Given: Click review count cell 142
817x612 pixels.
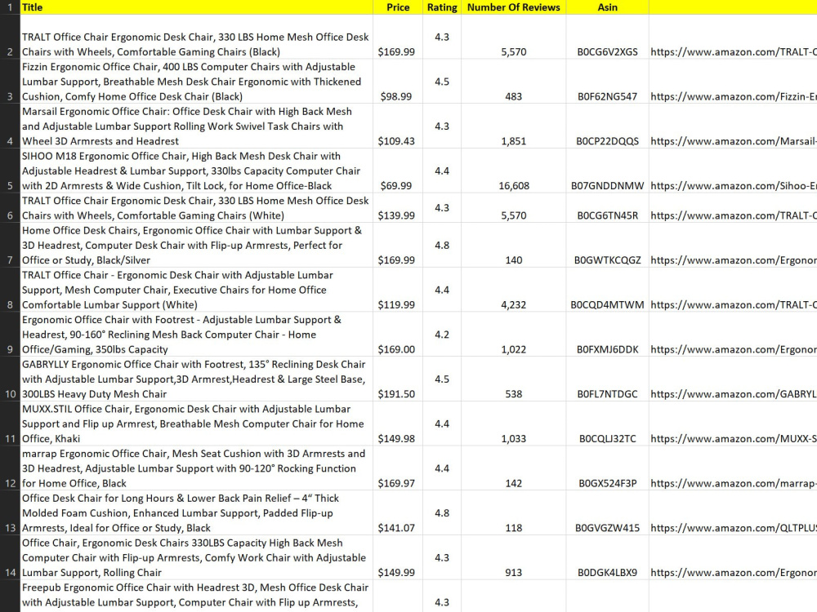Looking at the screenshot, I should 513,468.
